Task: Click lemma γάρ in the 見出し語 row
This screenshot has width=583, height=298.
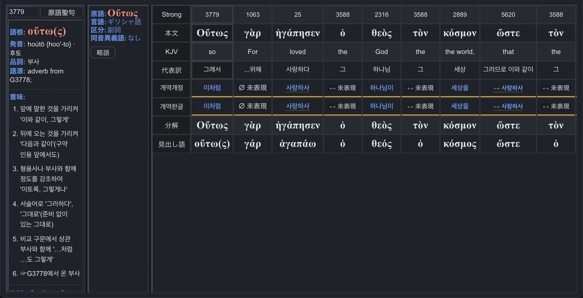Action: pyautogui.click(x=253, y=144)
